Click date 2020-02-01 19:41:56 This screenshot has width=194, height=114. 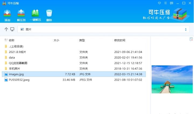(128, 58)
